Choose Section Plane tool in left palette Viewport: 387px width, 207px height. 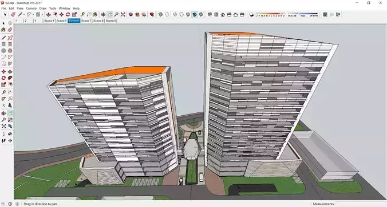click(10, 140)
